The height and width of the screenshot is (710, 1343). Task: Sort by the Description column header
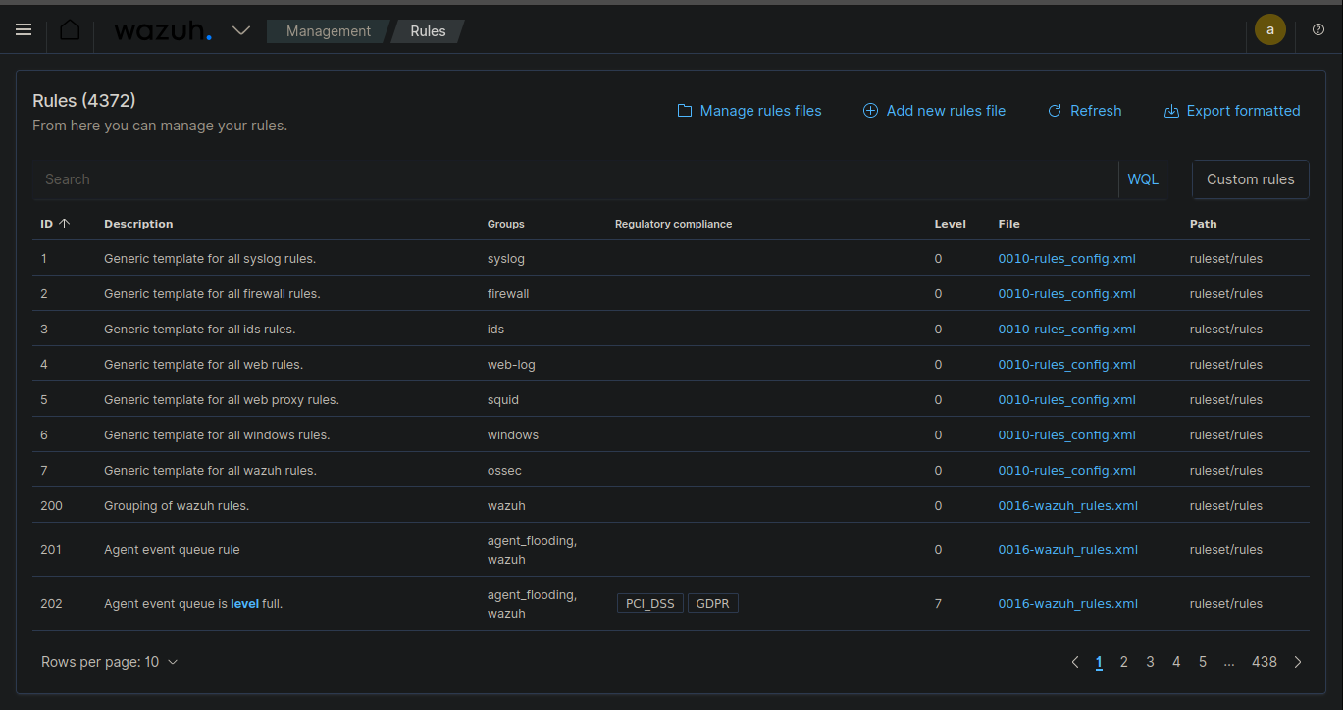[x=138, y=224]
